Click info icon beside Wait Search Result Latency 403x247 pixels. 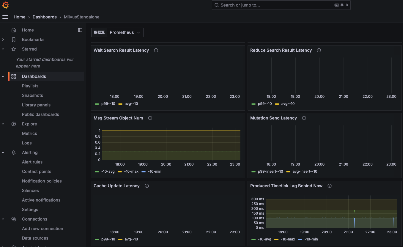pyautogui.click(x=156, y=50)
